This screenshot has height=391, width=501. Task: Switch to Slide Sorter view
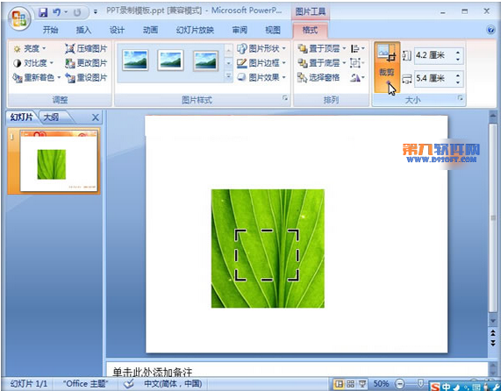coord(350,384)
